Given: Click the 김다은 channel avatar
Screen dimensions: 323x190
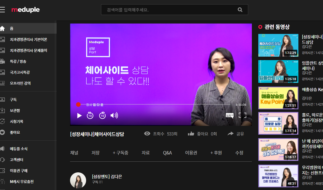Looking at the screenshot, I should [78, 180].
